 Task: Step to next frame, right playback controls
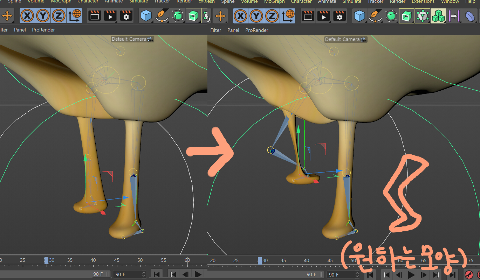pyautogui.click(x=424, y=275)
